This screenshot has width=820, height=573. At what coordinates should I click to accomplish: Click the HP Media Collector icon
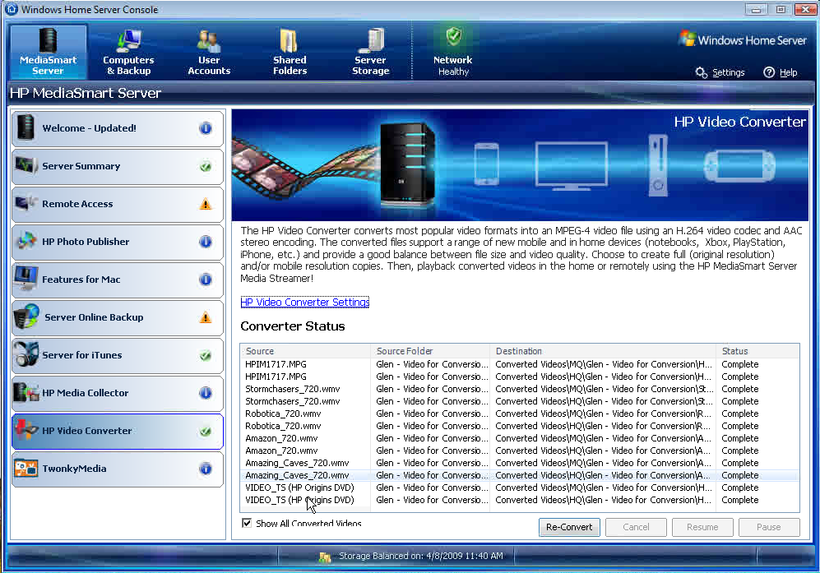(26, 392)
